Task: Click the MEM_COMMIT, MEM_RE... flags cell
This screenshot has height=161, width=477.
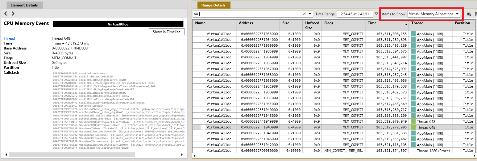Action: [344, 151]
